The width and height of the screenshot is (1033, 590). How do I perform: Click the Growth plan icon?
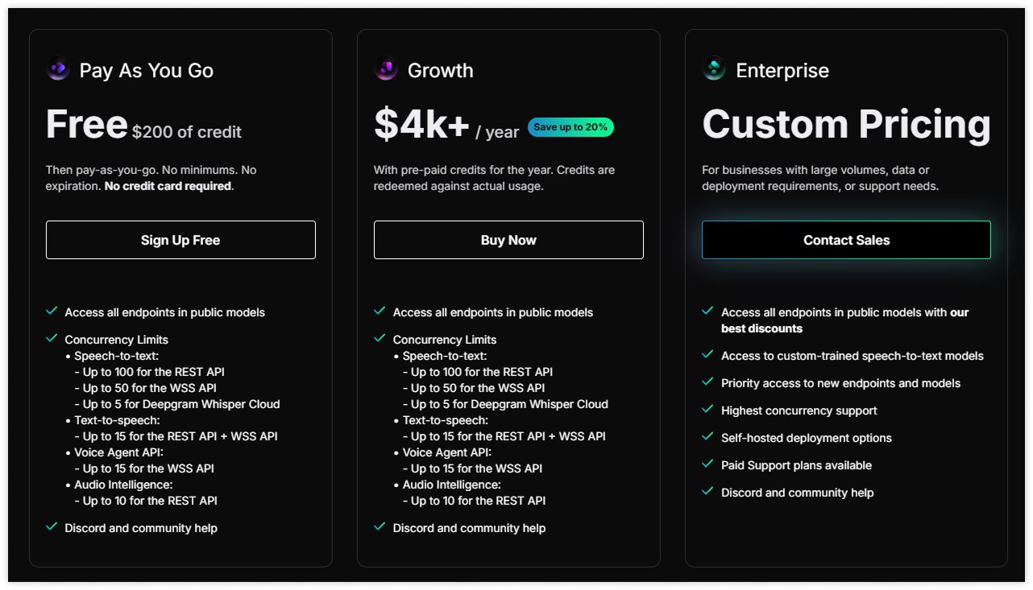[386, 70]
